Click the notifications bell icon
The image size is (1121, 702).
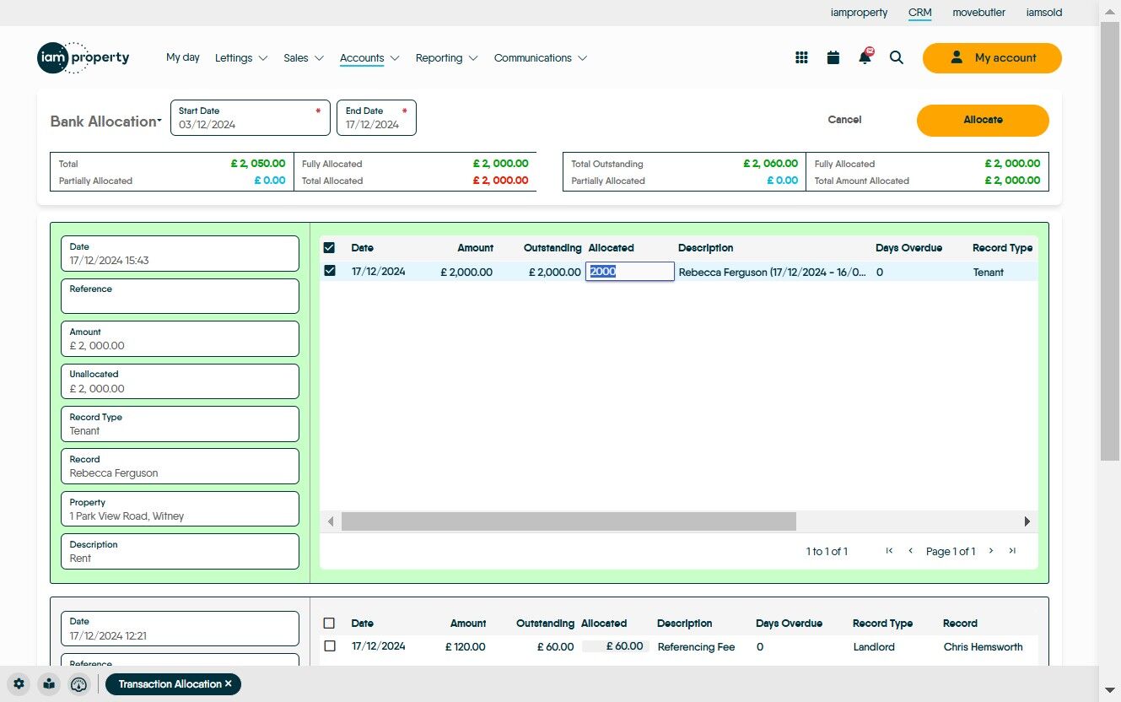[865, 57]
